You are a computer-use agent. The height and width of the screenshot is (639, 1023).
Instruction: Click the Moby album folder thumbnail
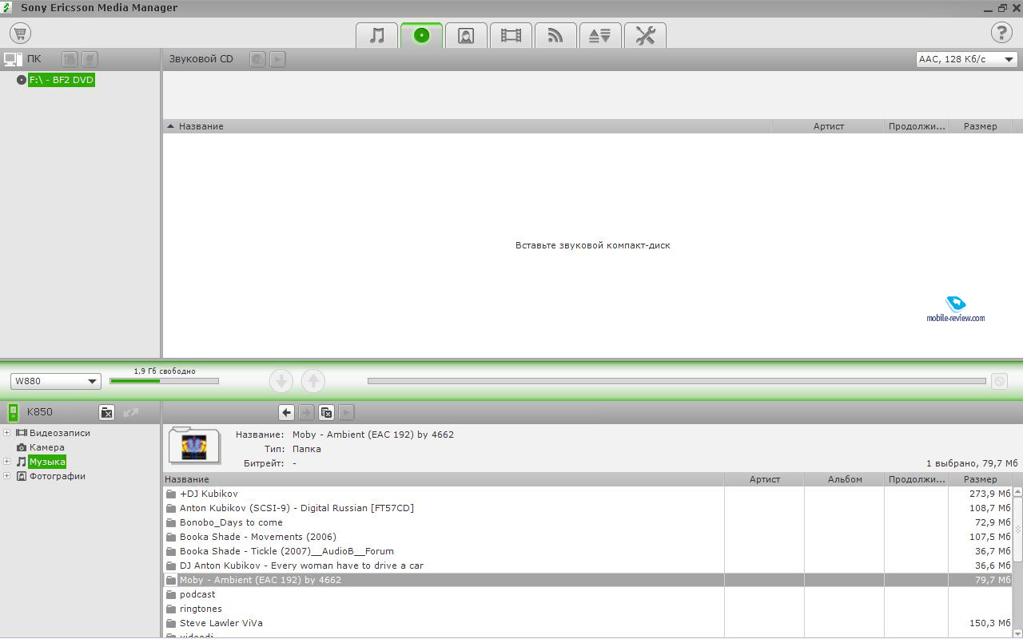[x=194, y=445]
